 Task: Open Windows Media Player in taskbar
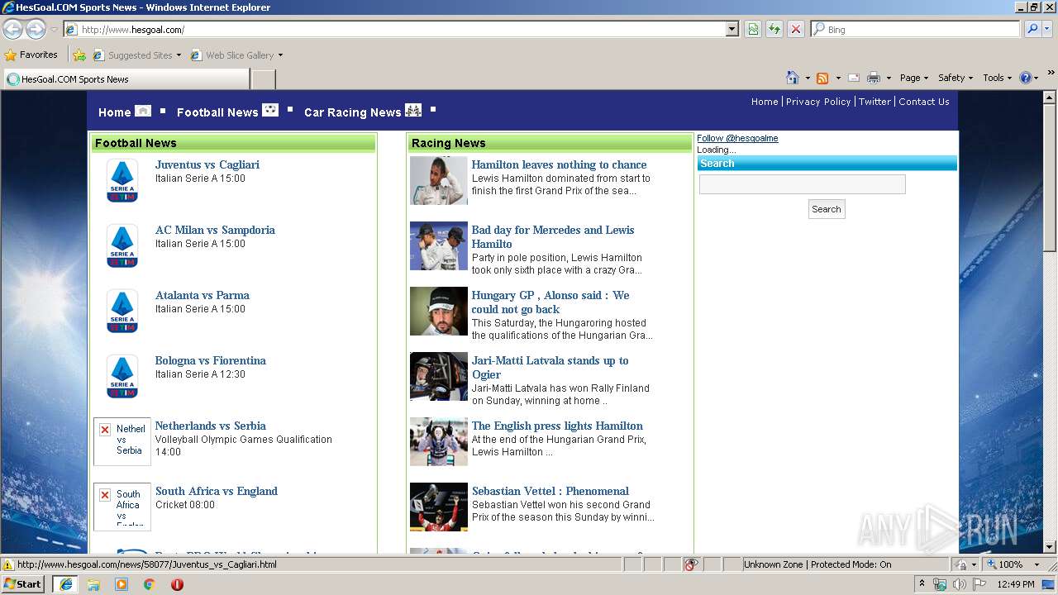pos(122,584)
